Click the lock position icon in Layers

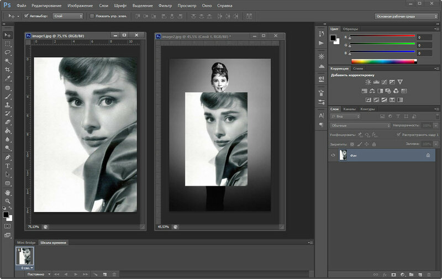(x=366, y=144)
